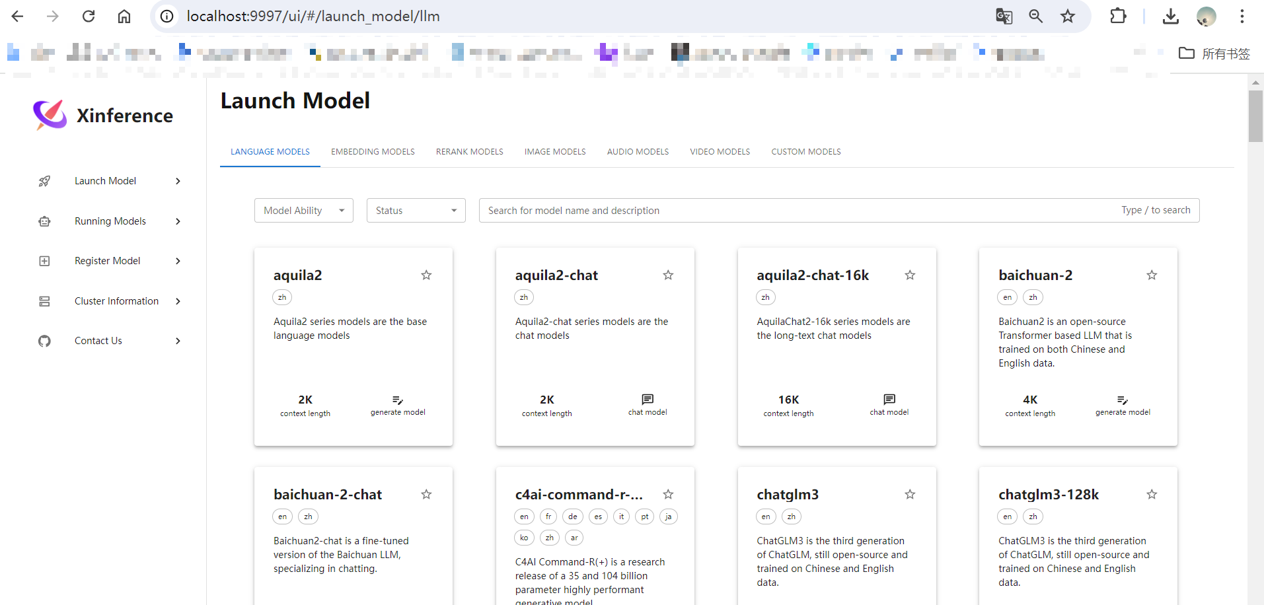Expand the Running Models sidebar chevron
The image size is (1264, 605).
pos(178,221)
